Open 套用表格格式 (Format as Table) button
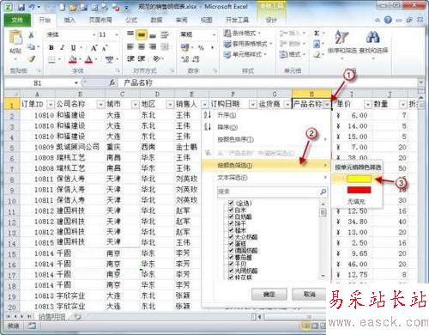429x335 pixels. (248, 44)
